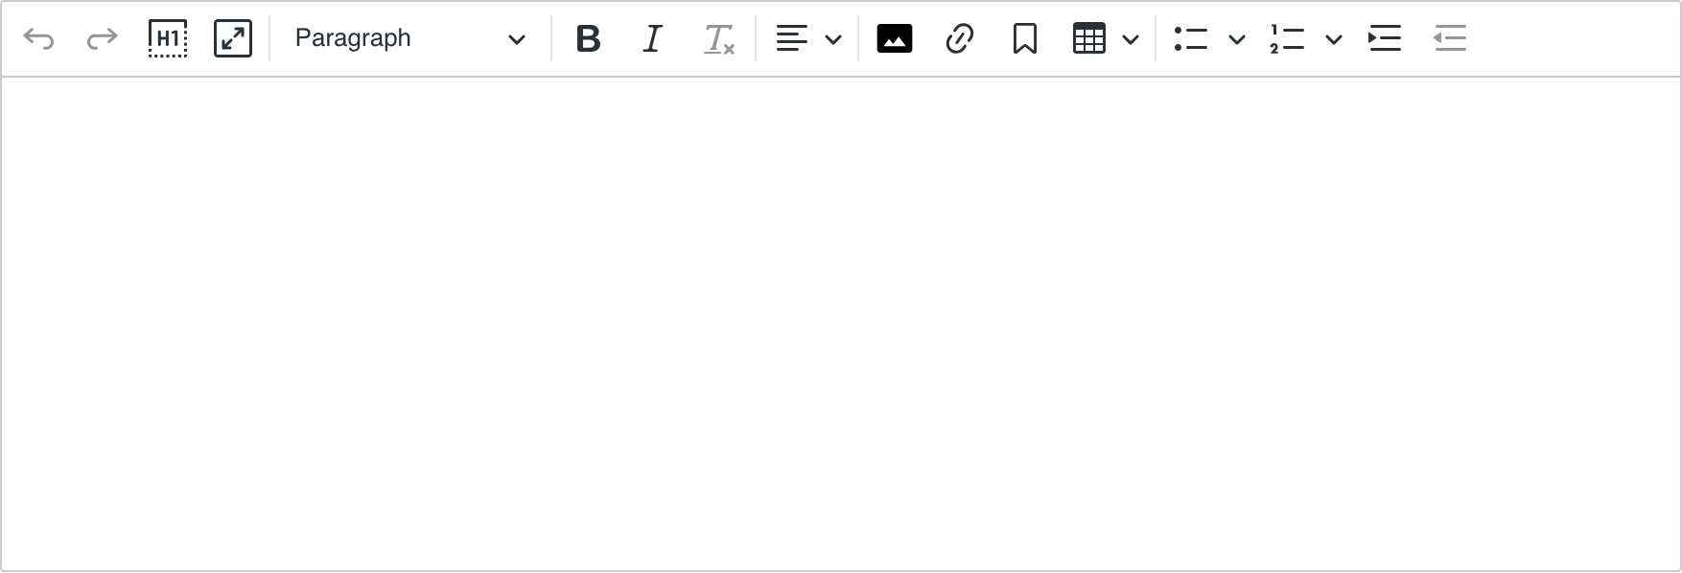Open the Paragraph heading dropdown

[x=410, y=39]
